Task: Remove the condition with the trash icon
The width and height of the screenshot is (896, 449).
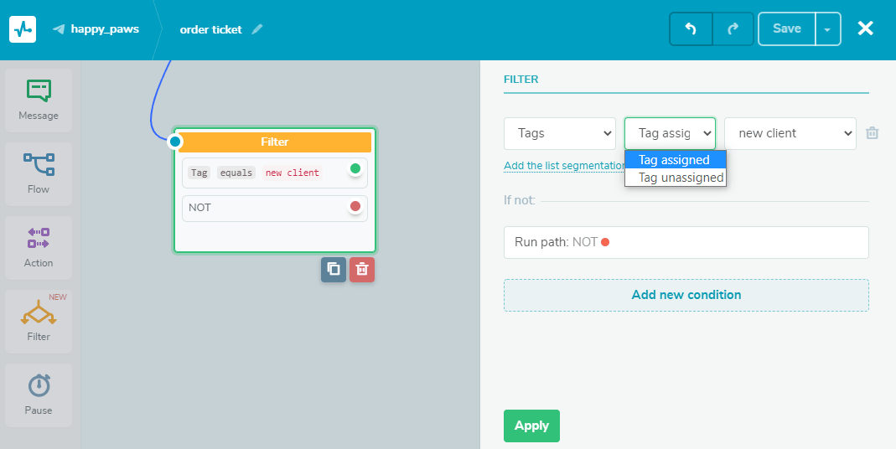Action: tap(873, 133)
